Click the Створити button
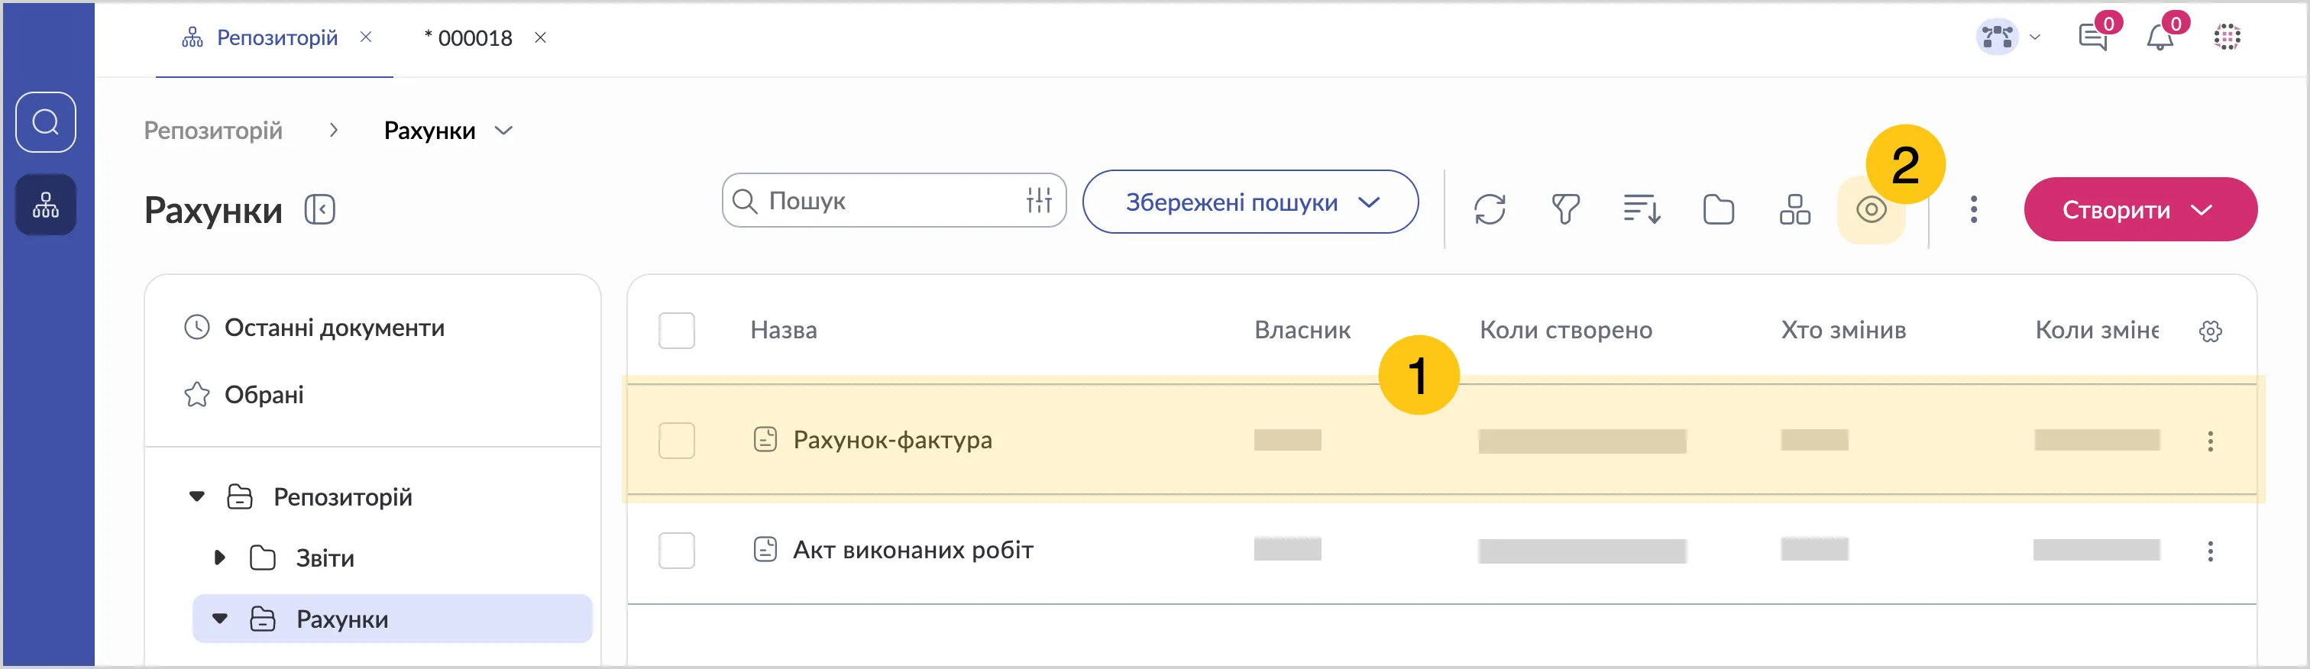Viewport: 2310px width, 669px height. pos(2139,210)
